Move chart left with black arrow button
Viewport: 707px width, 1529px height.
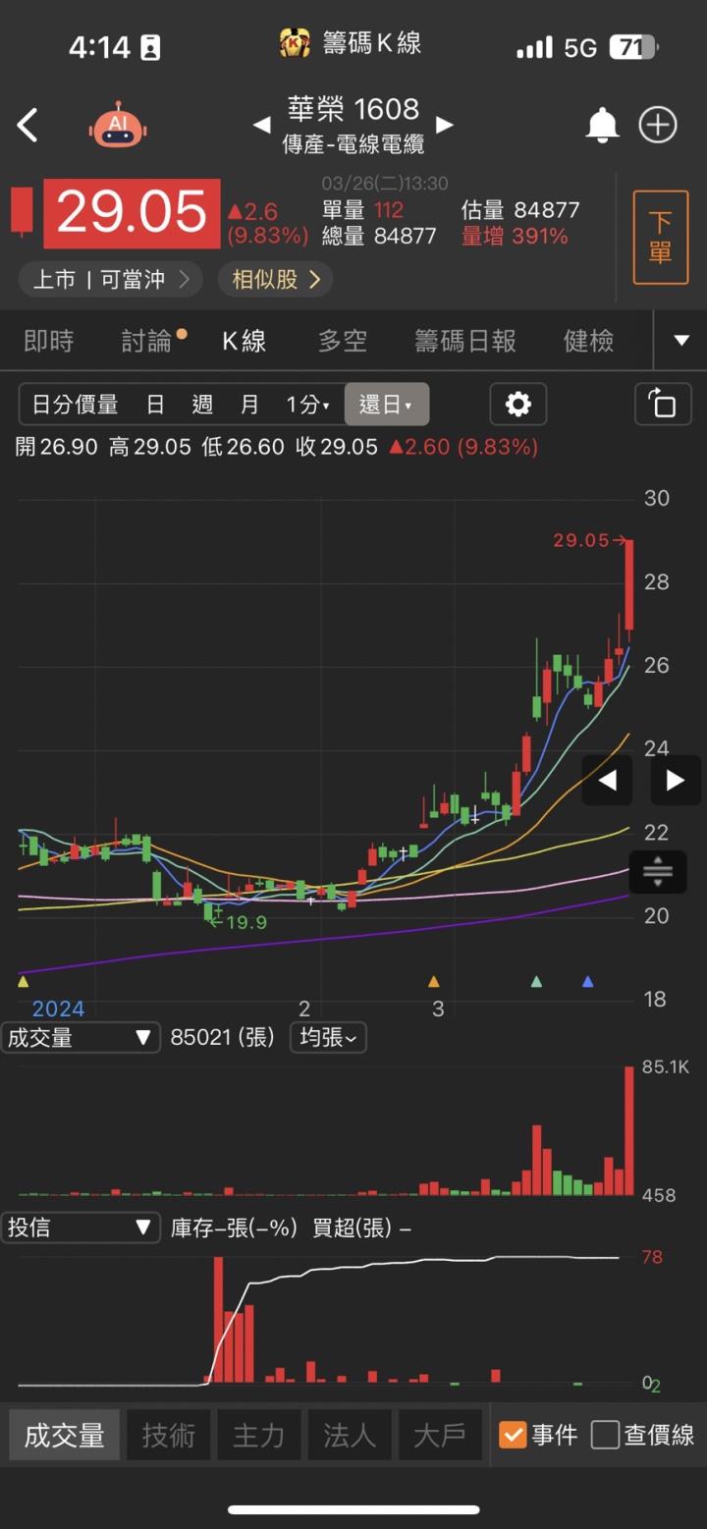[x=608, y=781]
